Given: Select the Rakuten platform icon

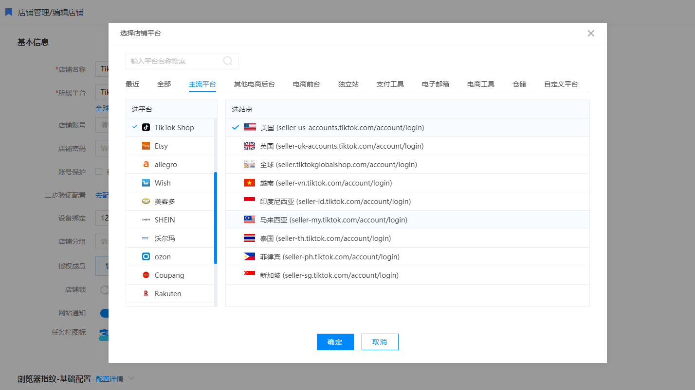Looking at the screenshot, I should point(146,294).
